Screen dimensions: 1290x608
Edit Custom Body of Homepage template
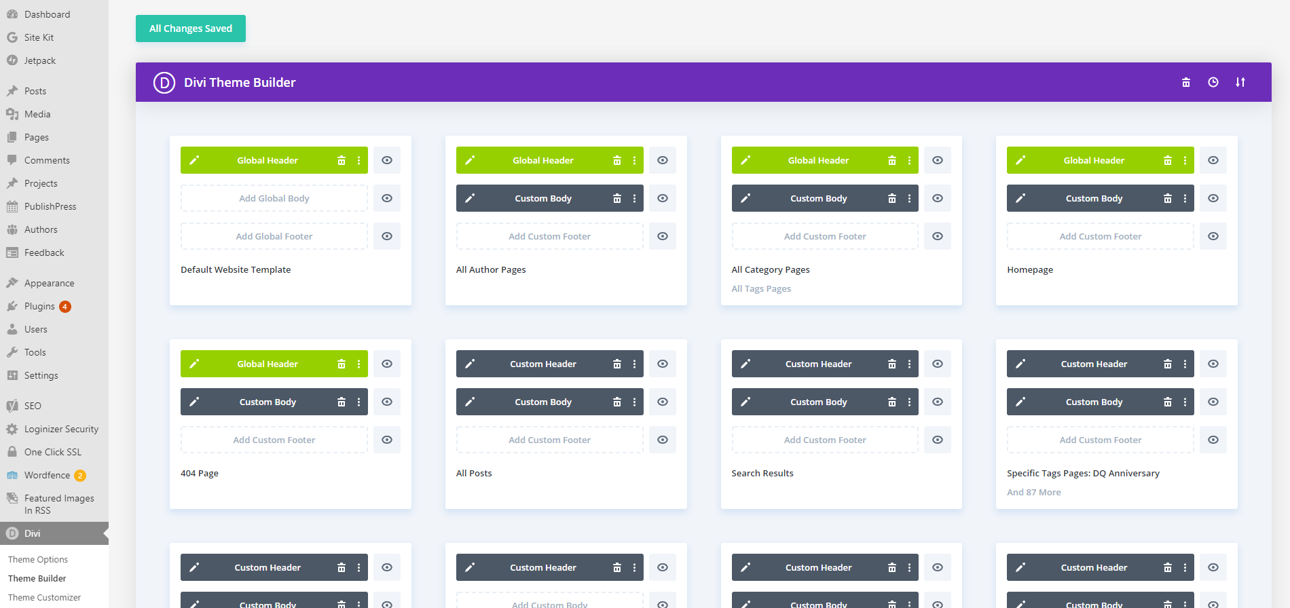(x=1020, y=199)
